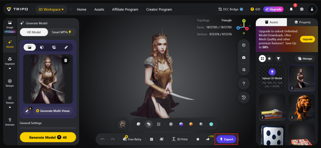Expand the Texture tool arrow
Screen dimensions: 321x148
tap(10, 107)
